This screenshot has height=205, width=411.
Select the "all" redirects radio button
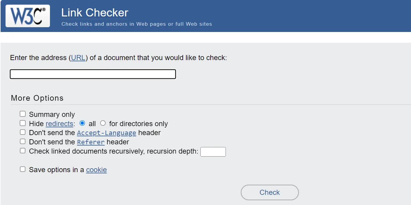[82, 123]
